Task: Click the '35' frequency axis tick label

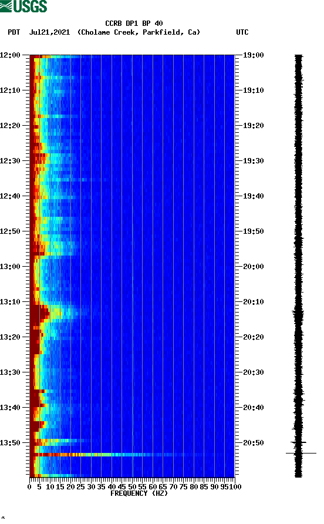Action: (101, 487)
